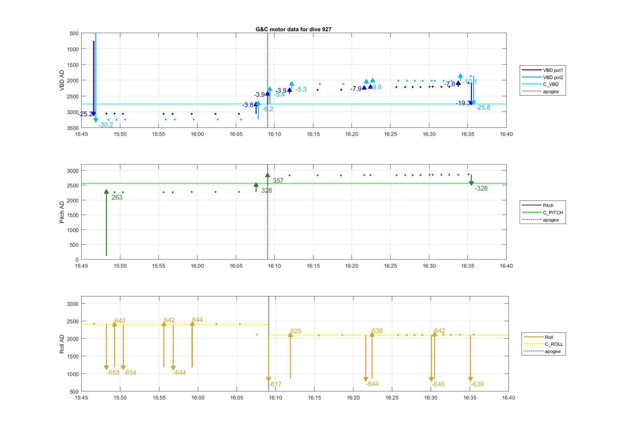Click the 328 pitch annotation near apogee

click(x=267, y=191)
